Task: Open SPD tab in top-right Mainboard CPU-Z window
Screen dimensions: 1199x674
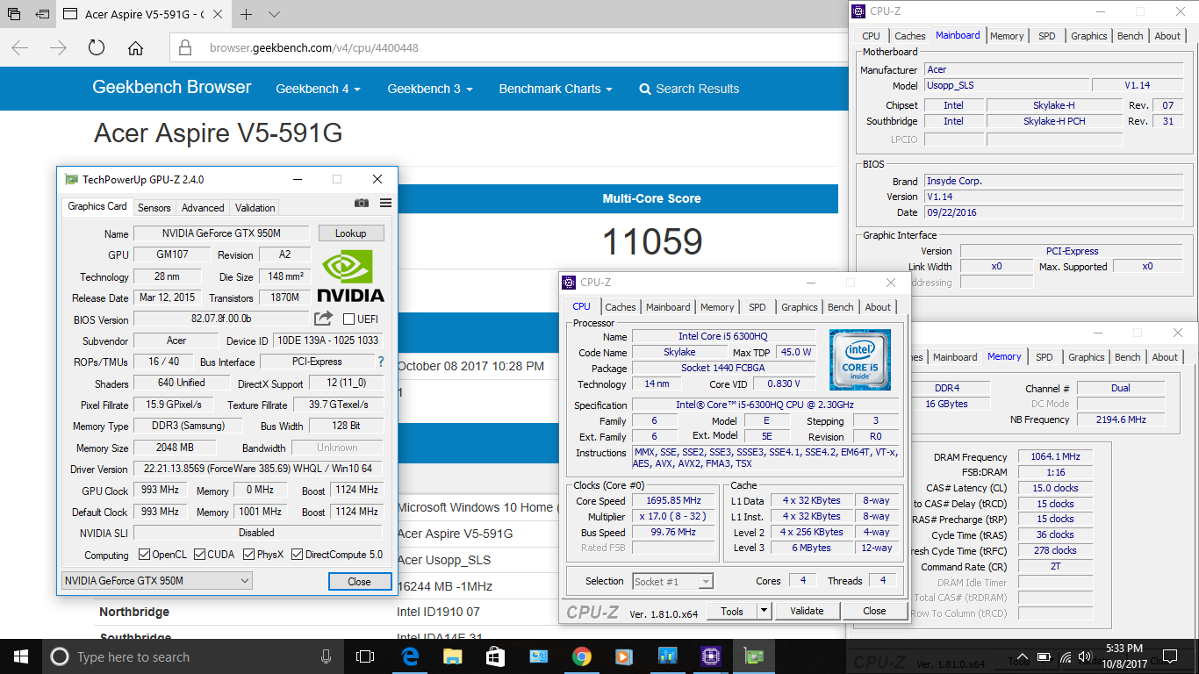Action: (x=1047, y=36)
